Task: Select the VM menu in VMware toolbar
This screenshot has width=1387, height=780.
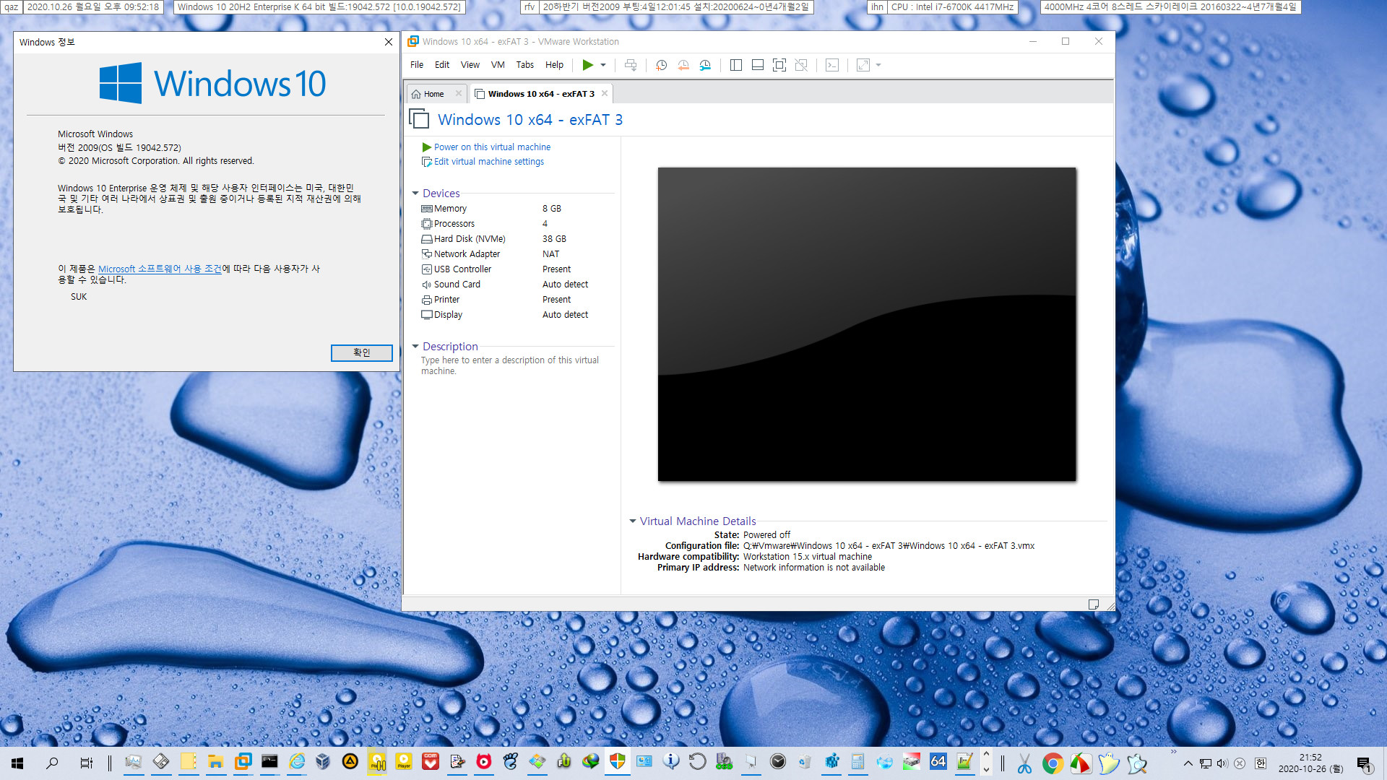Action: 496,64
